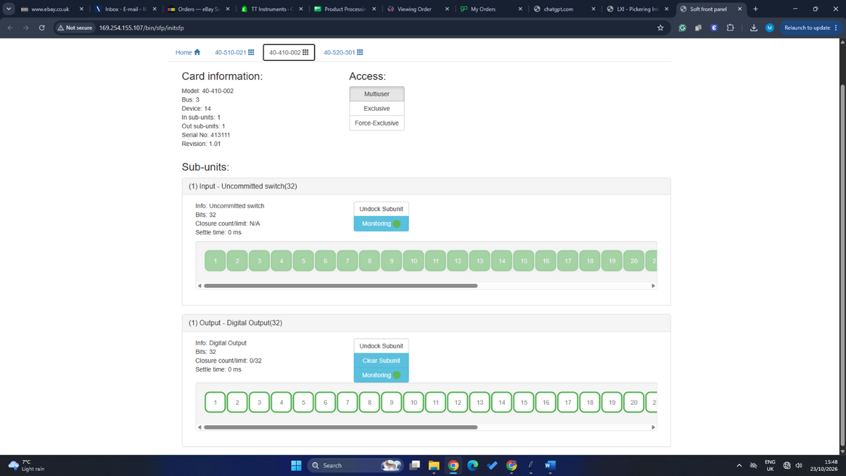Select Force-Exclusive access mode

[377, 123]
